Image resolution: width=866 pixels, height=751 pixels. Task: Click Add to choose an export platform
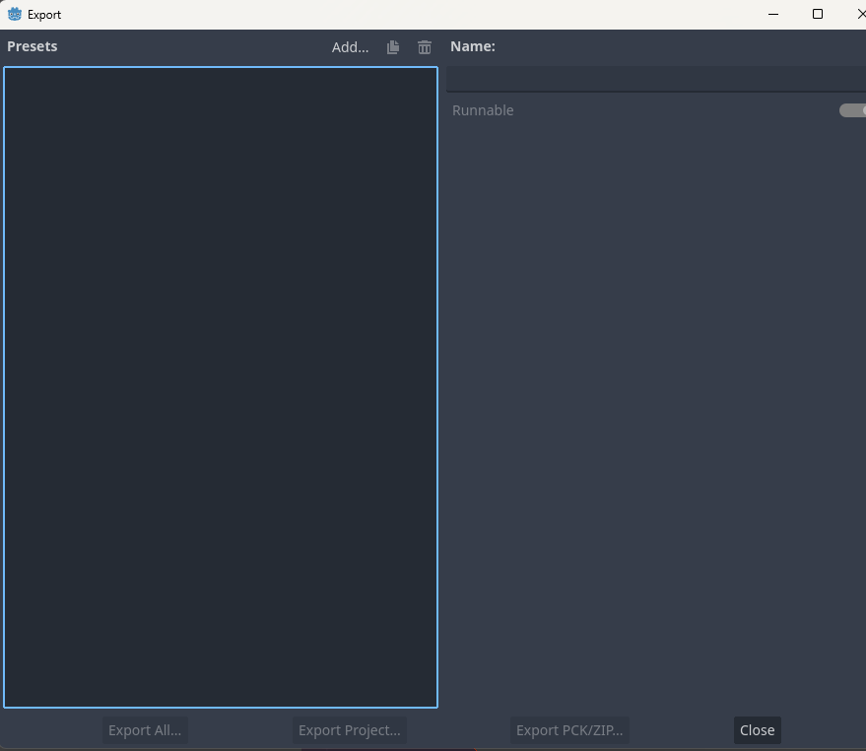350,46
